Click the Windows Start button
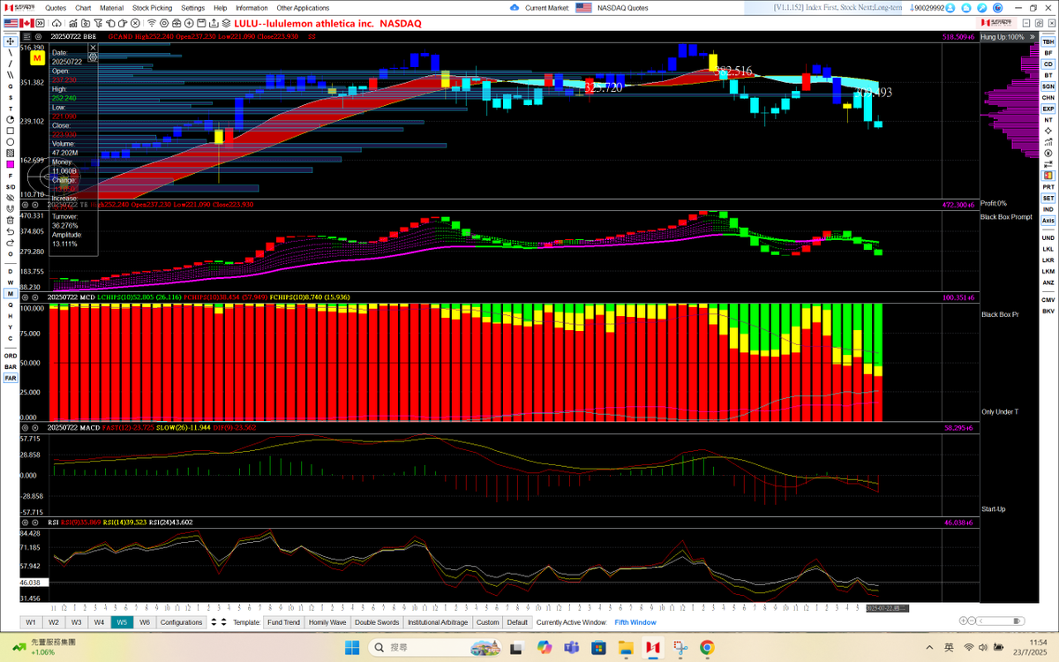Image resolution: width=1059 pixels, height=662 pixels. (352, 648)
